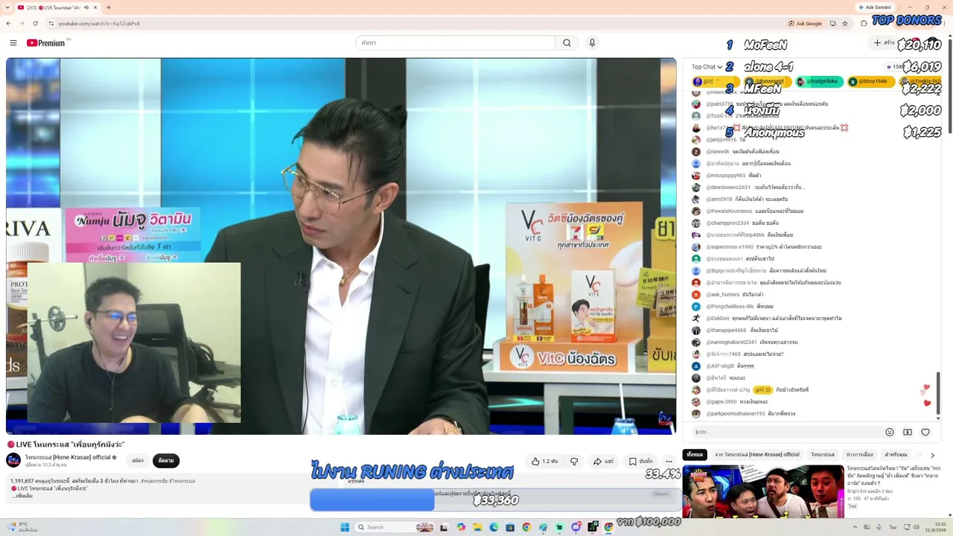Screen dimensions: 953x536
Task: Open the Hone-Krasae official channel name link
Action: pyautogui.click(x=68, y=457)
